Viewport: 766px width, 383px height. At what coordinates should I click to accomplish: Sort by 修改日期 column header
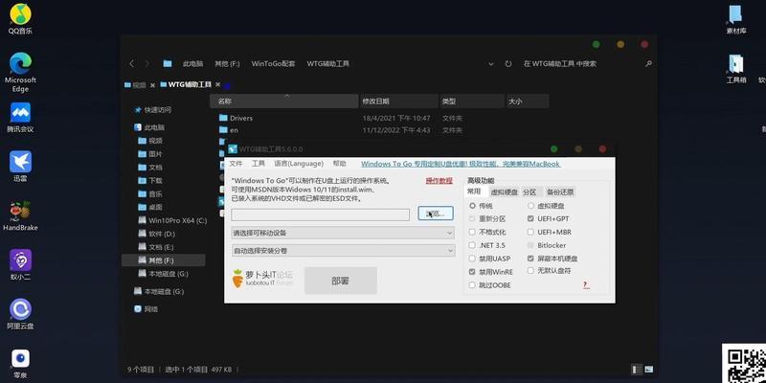click(x=398, y=101)
